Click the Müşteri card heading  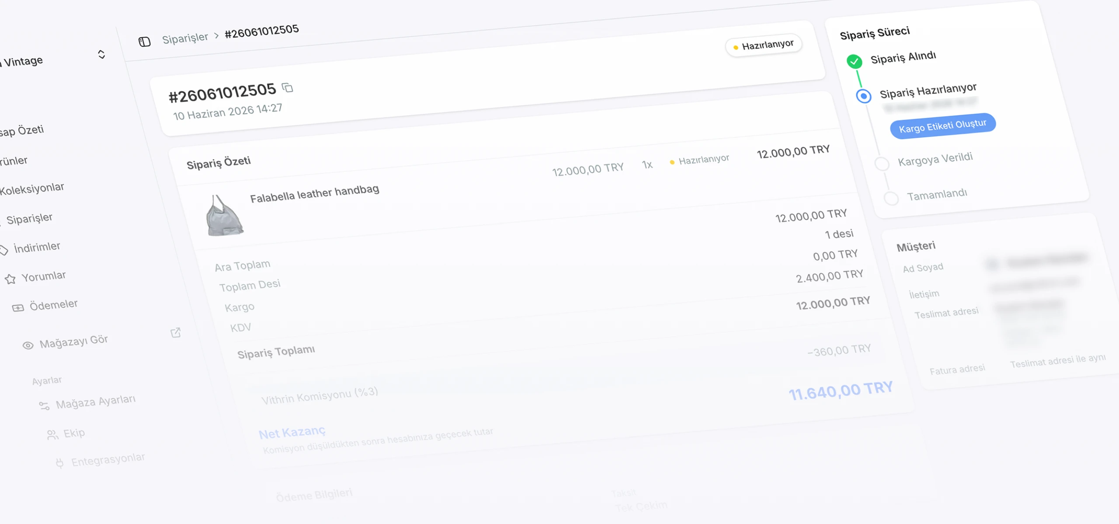[916, 247]
